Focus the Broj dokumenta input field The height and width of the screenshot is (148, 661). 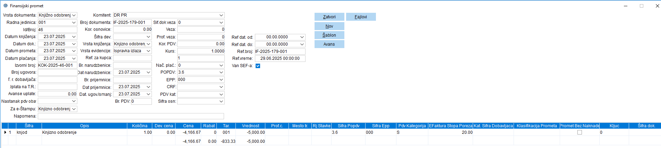[x=132, y=22]
